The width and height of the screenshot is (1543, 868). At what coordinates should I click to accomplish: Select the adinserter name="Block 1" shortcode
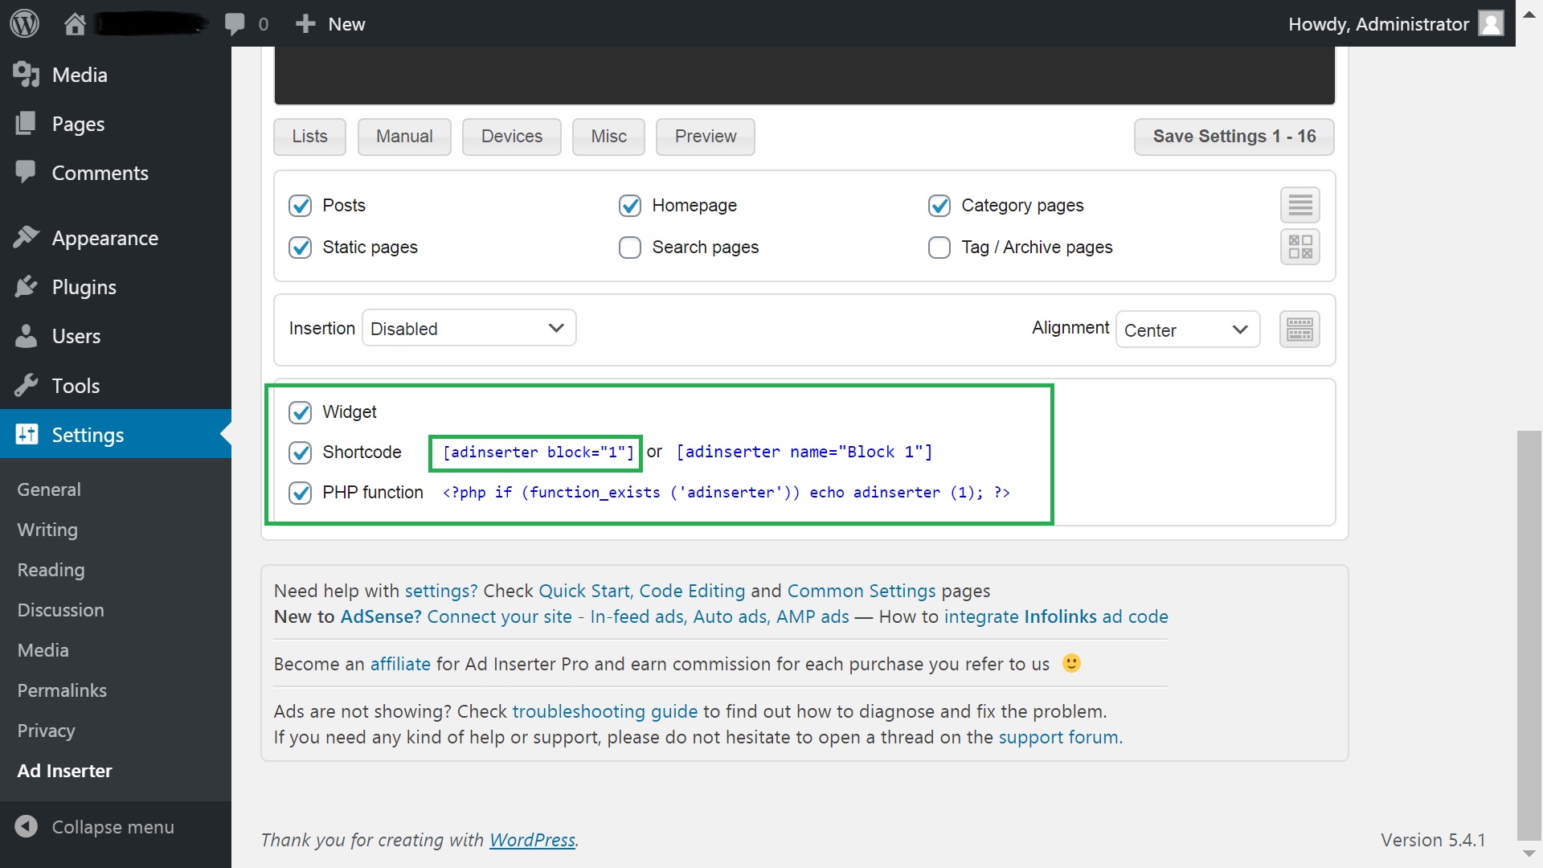click(804, 452)
